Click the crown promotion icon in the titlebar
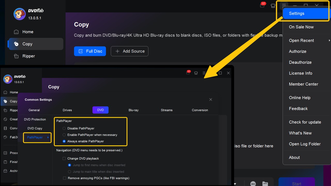Screen dimensions: 331x186 point(273,5)
